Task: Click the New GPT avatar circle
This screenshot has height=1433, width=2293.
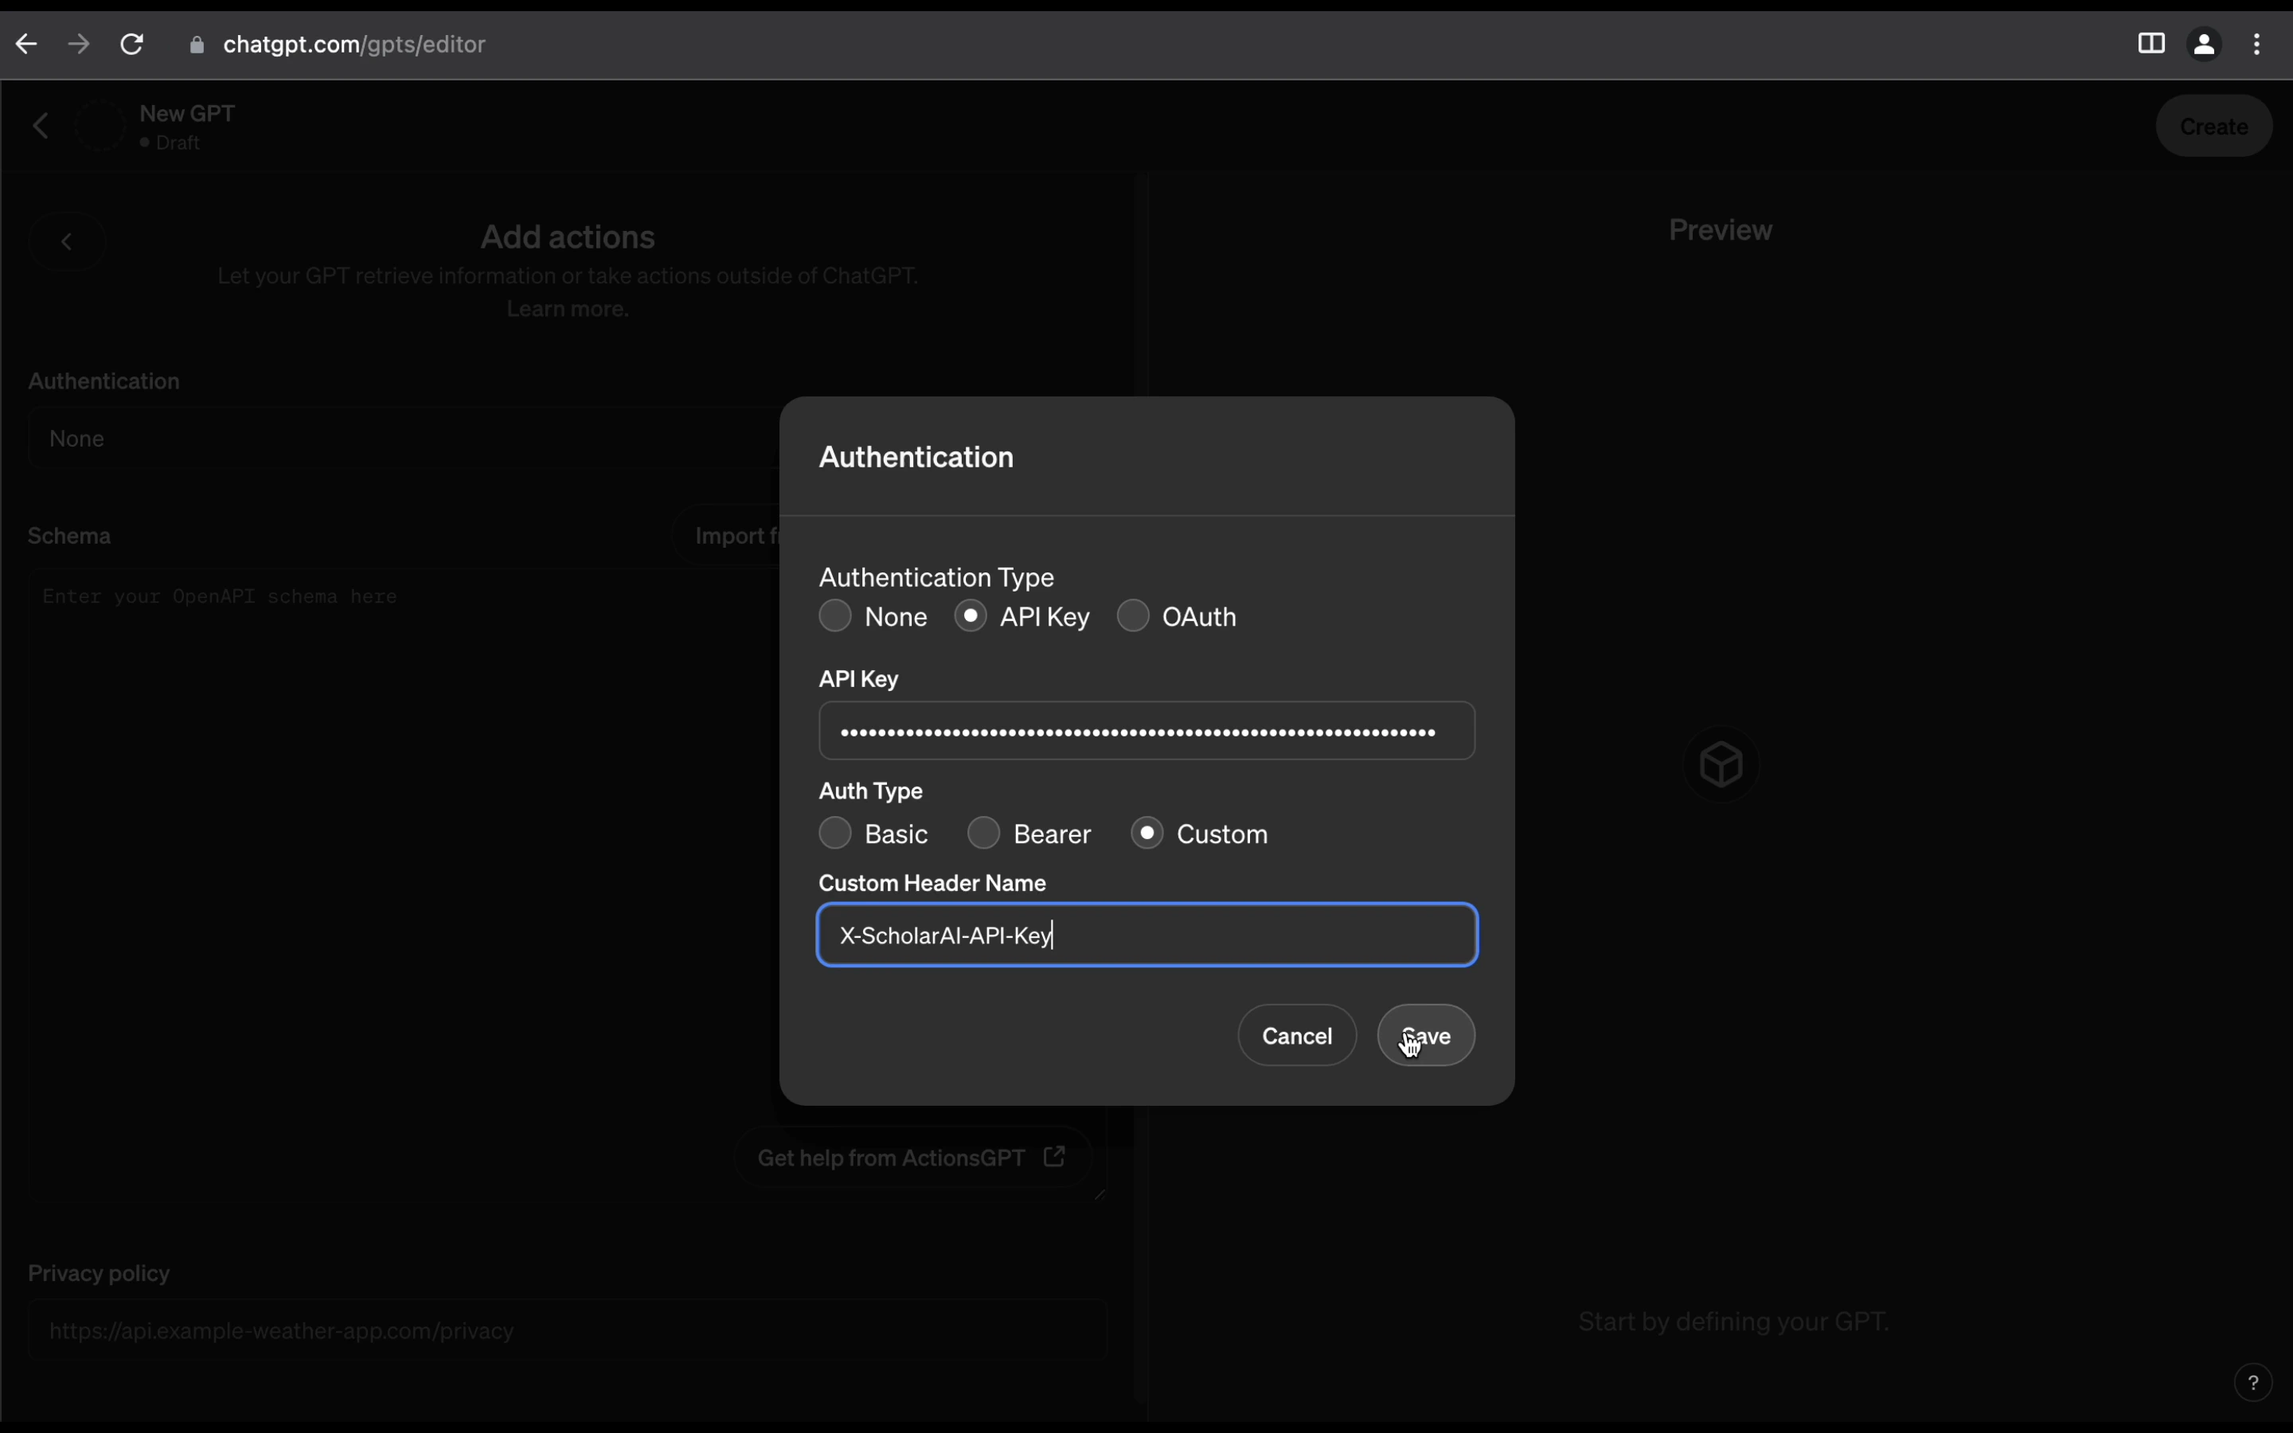Action: [x=100, y=125]
